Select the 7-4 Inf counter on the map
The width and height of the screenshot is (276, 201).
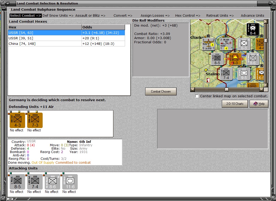226,74
